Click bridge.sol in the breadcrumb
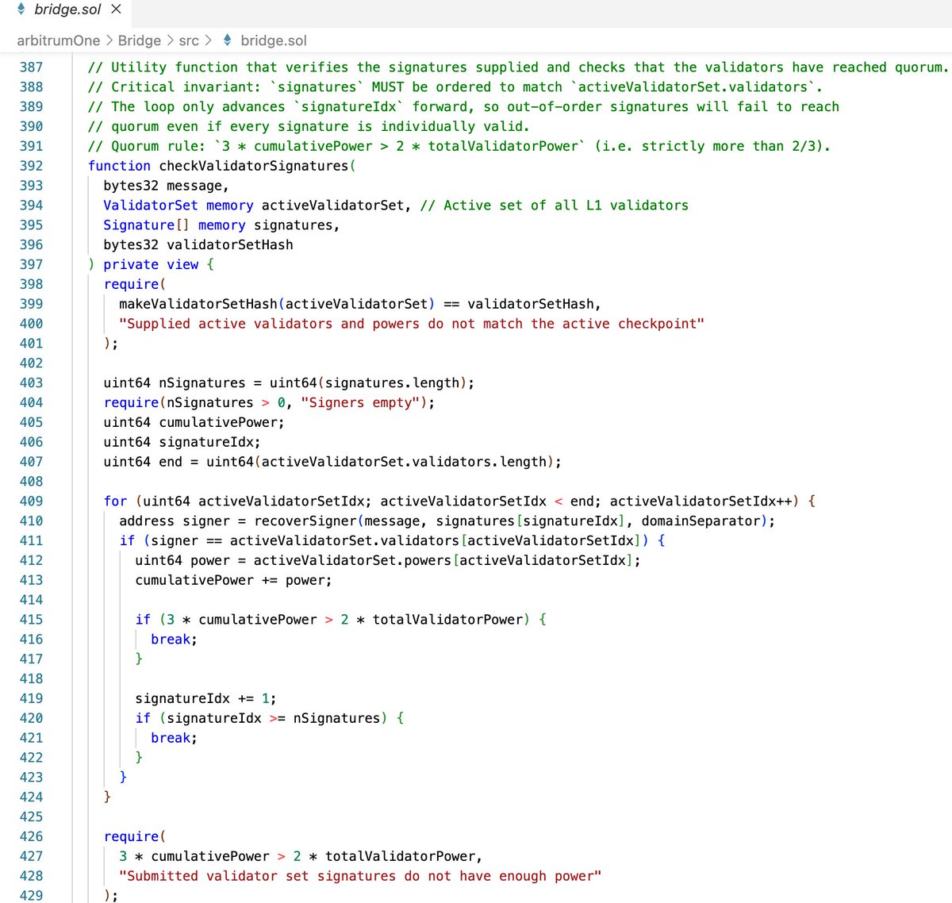The height and width of the screenshot is (903, 952). [x=274, y=40]
